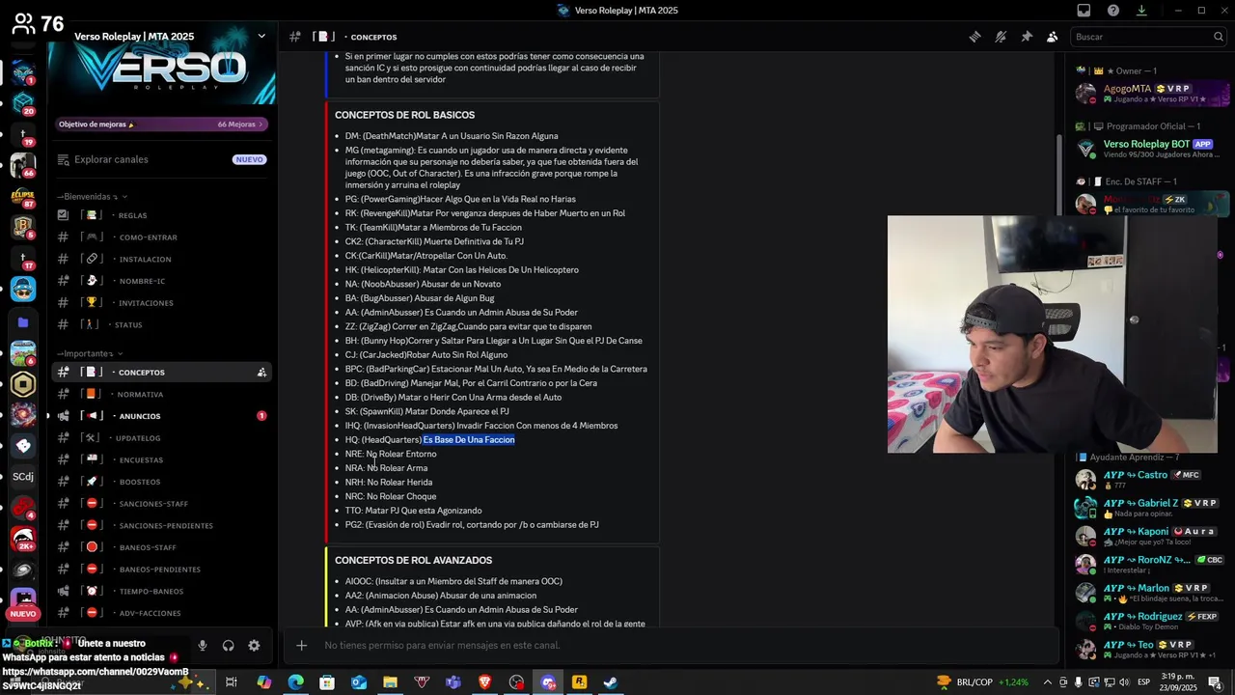This screenshot has width=1235, height=695.
Task: Open notification settings bell icon
Action: [1001, 37]
